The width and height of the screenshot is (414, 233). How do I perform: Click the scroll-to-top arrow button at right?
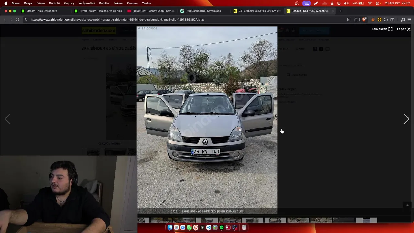407,205
